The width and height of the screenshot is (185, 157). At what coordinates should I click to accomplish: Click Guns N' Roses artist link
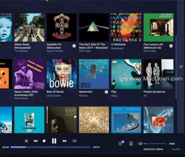[55, 51]
